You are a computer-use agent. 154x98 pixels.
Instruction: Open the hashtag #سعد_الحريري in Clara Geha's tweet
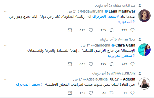click(121, 56)
